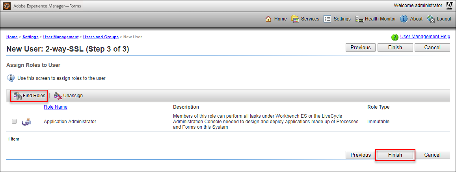This screenshot has height=172, width=456.
Task: Click Unassign toolbar label
Action: pos(73,96)
